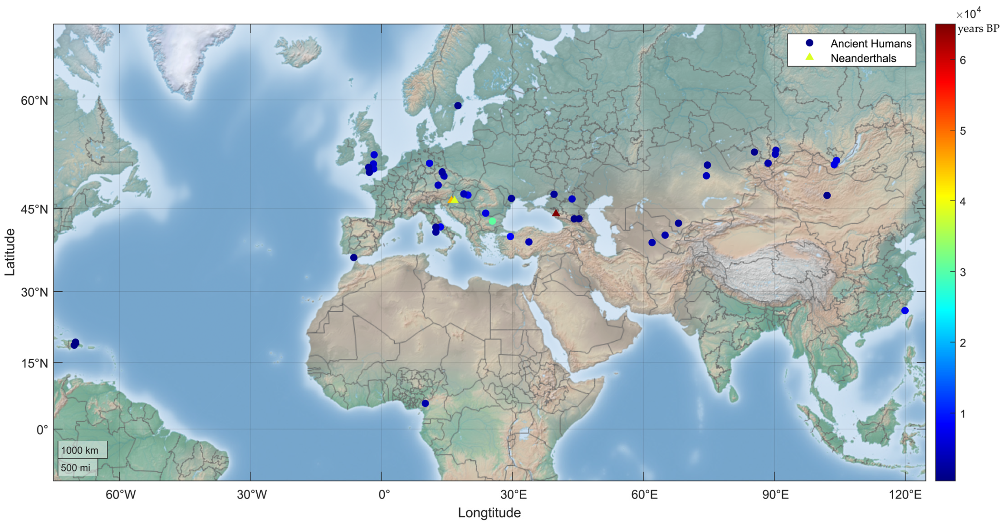Click the Ancient Humans legend circle symbol

click(x=809, y=43)
